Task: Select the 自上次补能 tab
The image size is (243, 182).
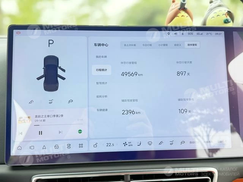Action: 129,45
